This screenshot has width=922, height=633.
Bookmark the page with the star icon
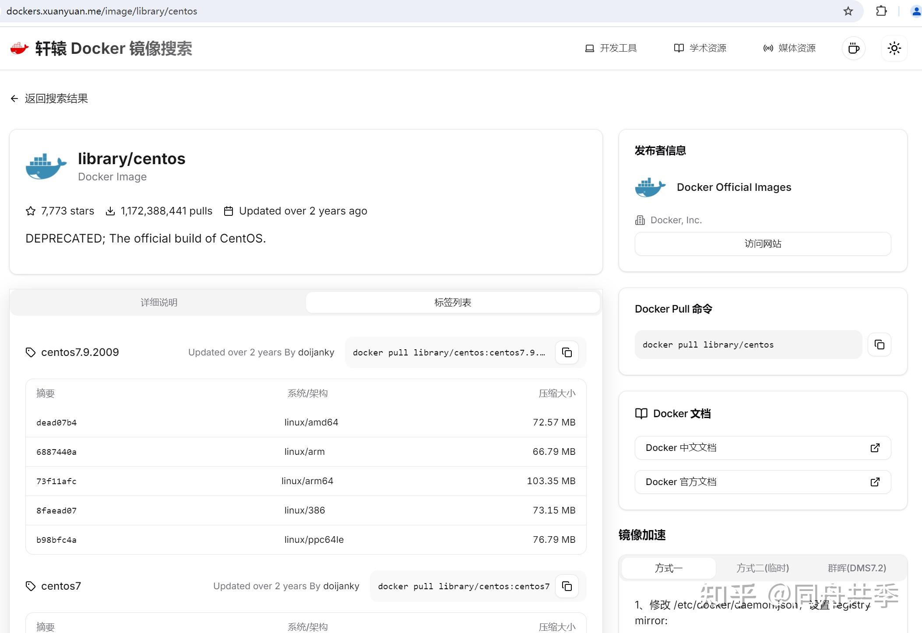848,11
